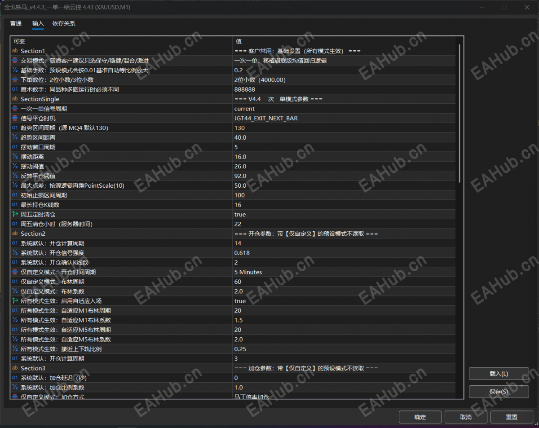539x428 pixels.
Task: Click the 取消 button
Action: tap(466, 417)
